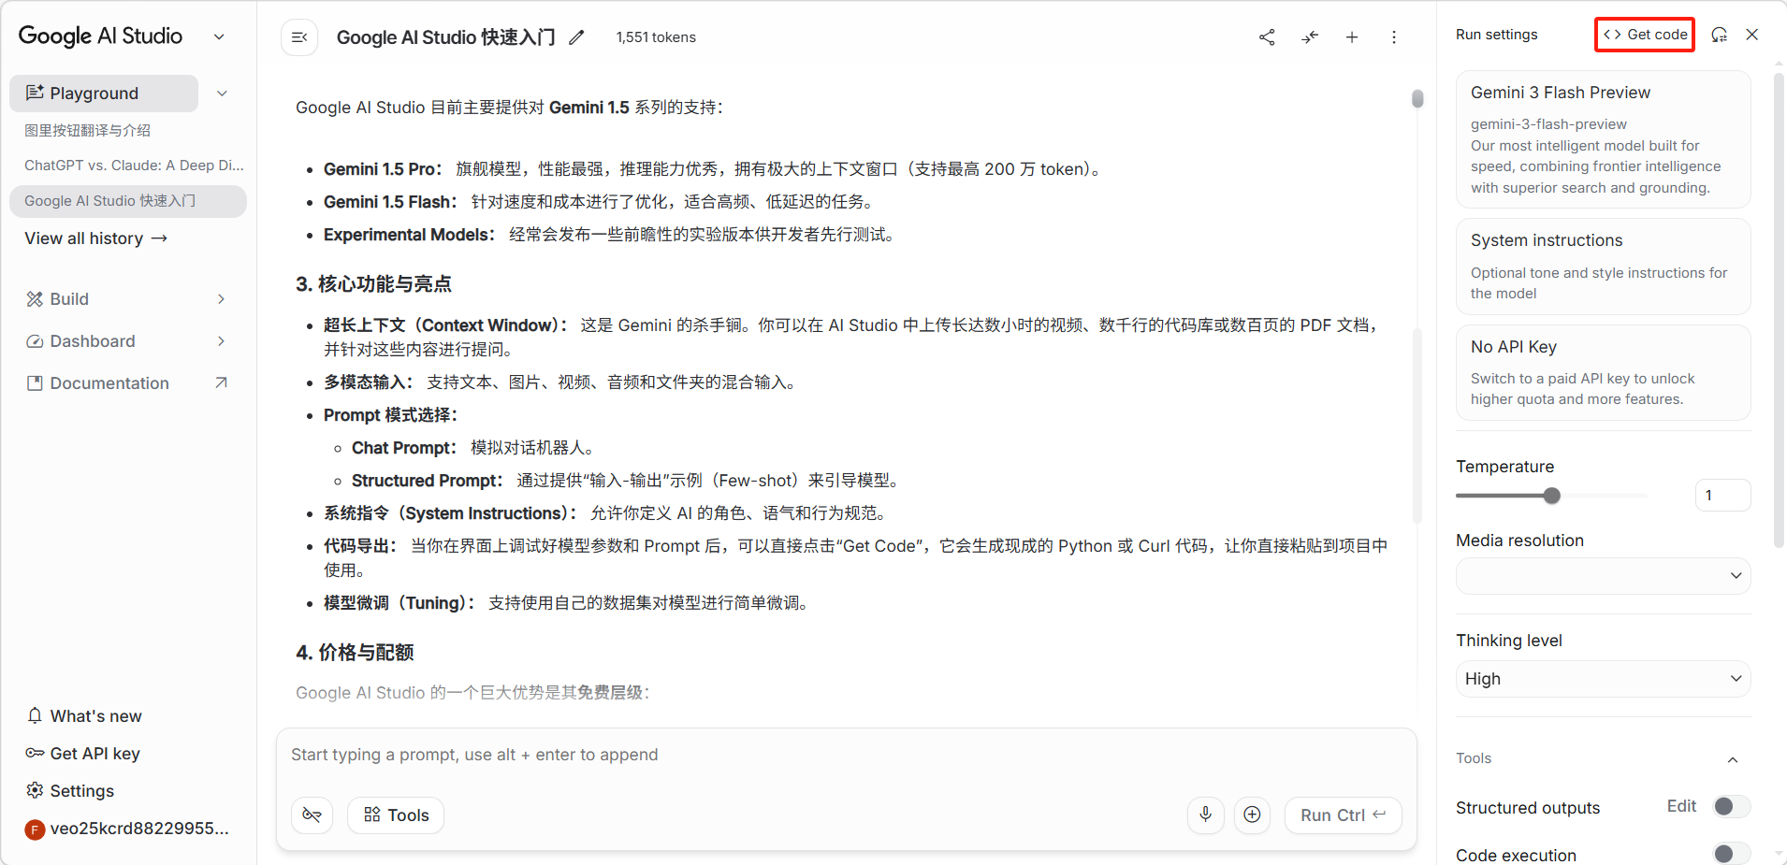Click the Build wrench icon
This screenshot has height=865, width=1787.
tap(35, 299)
